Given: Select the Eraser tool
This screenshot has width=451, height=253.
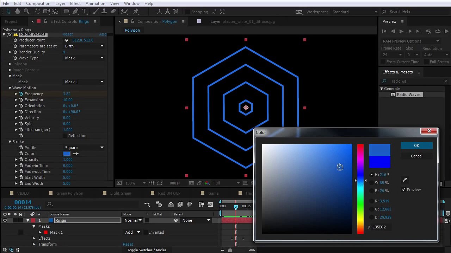Looking at the screenshot, I should [113, 12].
